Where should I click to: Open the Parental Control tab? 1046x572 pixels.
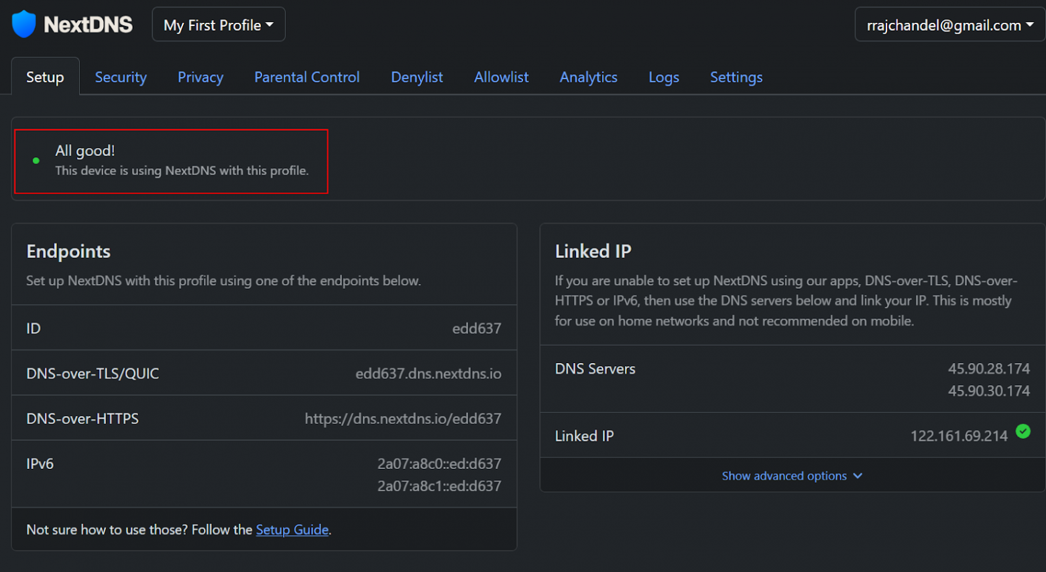(306, 77)
